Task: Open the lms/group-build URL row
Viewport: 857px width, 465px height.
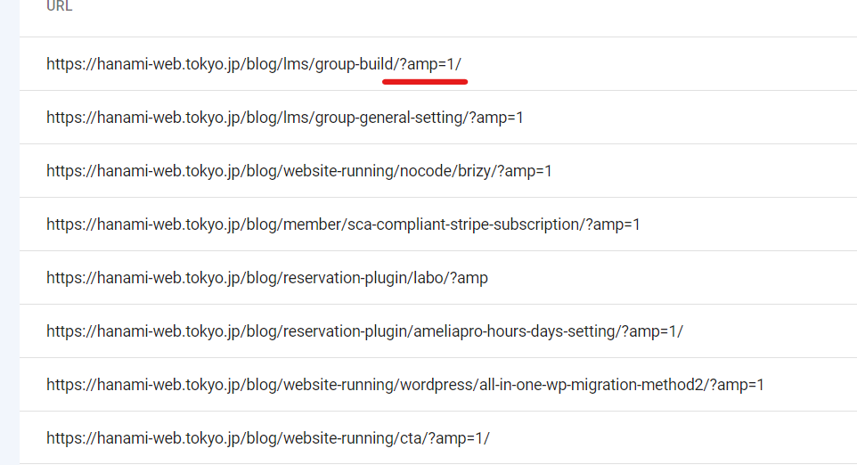Action: 254,64
